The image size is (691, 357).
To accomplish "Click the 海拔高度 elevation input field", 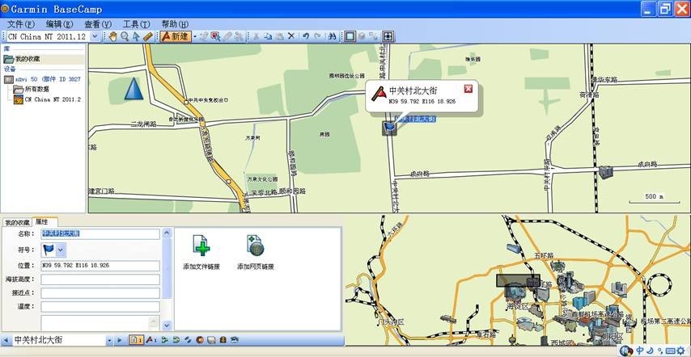I will tap(100, 279).
